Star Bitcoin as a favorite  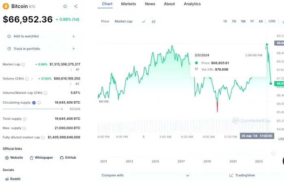pos(65,6)
